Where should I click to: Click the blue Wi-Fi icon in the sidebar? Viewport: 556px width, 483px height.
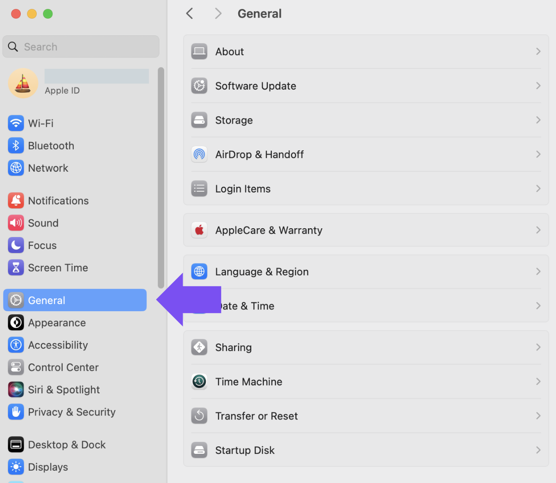pos(16,123)
